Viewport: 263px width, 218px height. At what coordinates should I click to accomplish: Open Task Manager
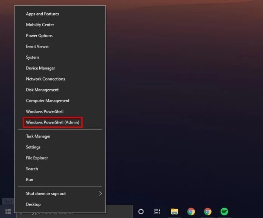coord(60,136)
